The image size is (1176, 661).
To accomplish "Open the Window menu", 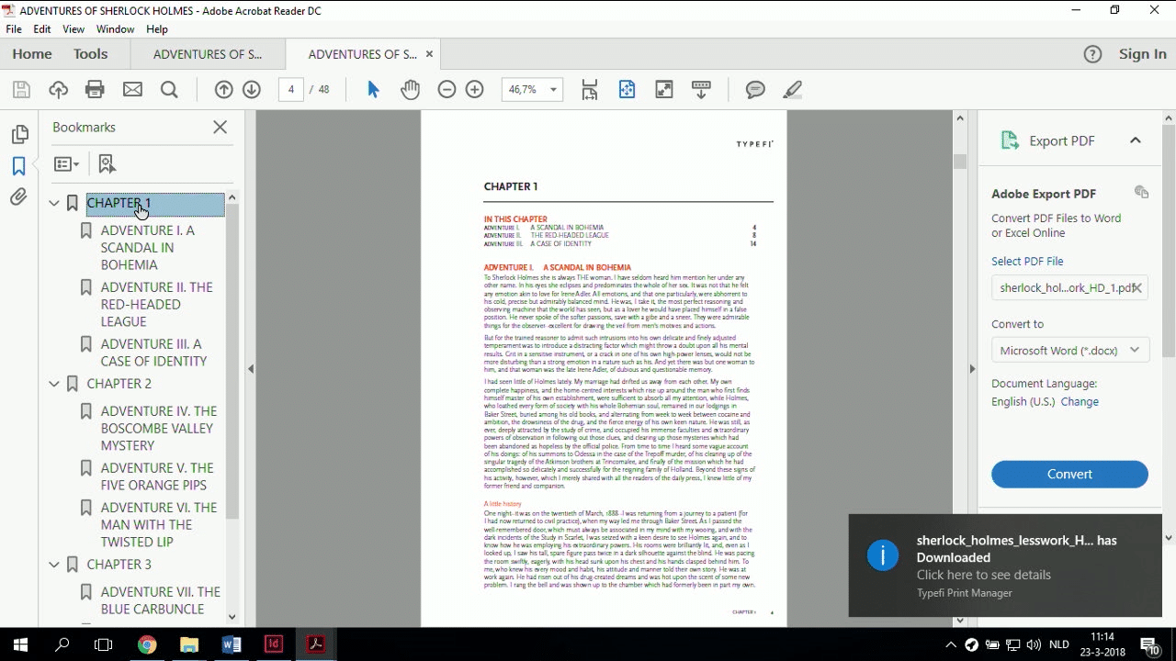I will tap(116, 29).
